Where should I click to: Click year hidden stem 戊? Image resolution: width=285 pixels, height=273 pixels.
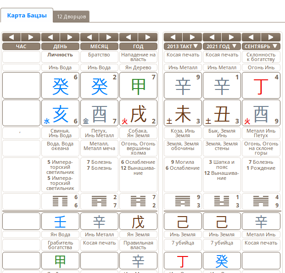coord(138,221)
